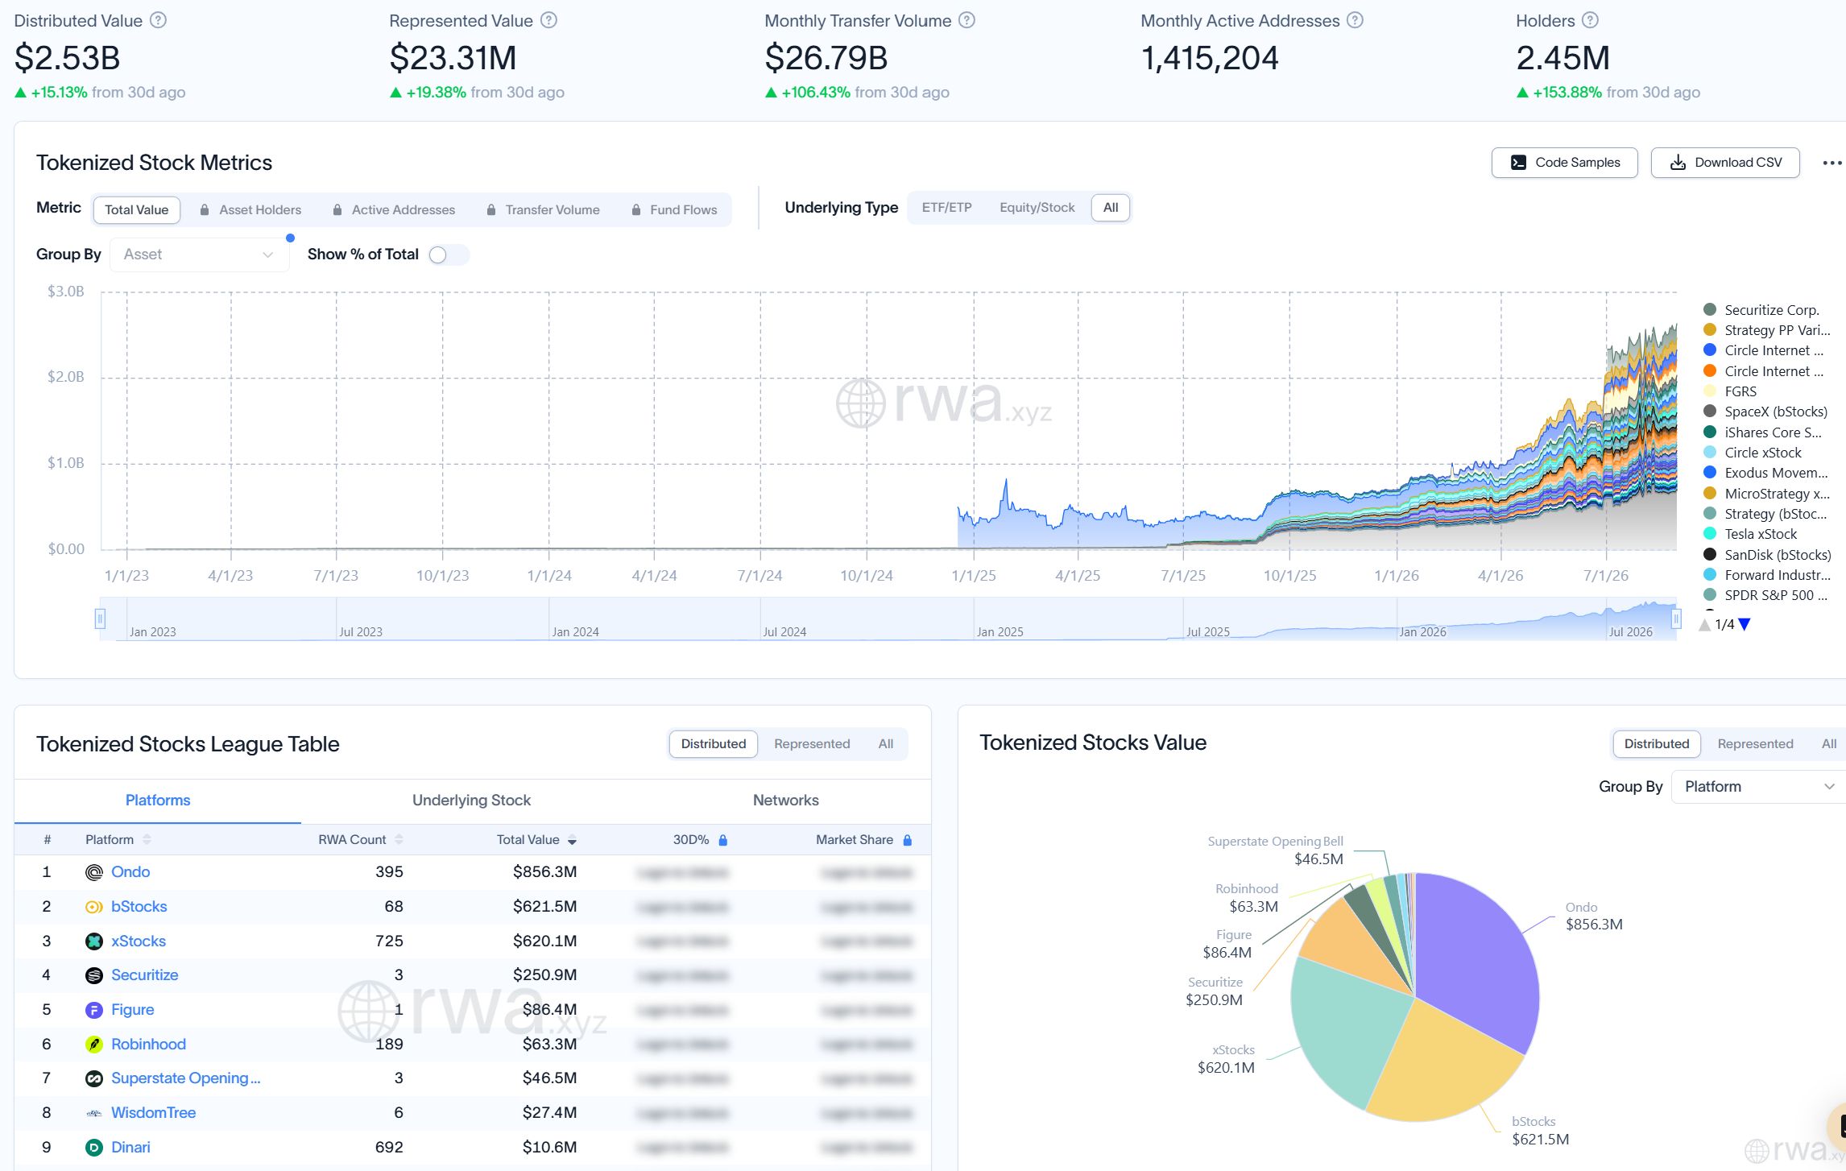The width and height of the screenshot is (1846, 1171).
Task: Toggle Strategy PP Vari... legend series
Action: (1766, 330)
